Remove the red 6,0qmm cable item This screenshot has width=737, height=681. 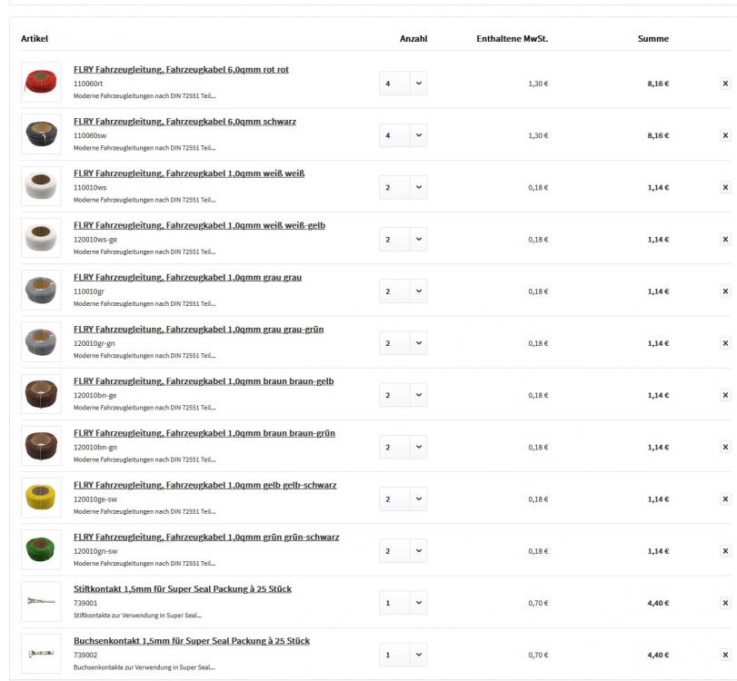pos(725,84)
